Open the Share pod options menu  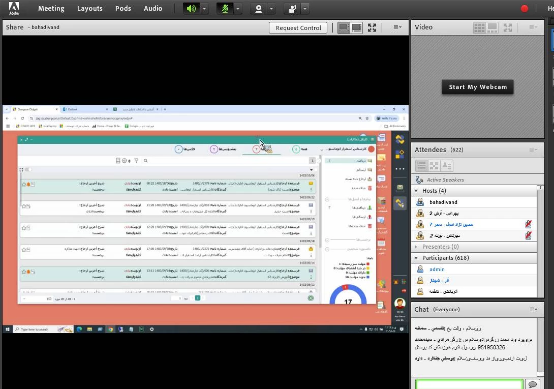click(x=397, y=27)
